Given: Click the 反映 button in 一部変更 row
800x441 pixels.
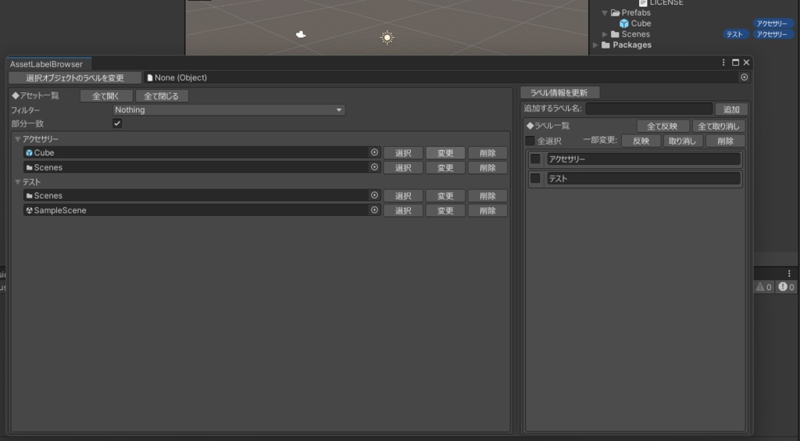Looking at the screenshot, I should pyautogui.click(x=641, y=142).
